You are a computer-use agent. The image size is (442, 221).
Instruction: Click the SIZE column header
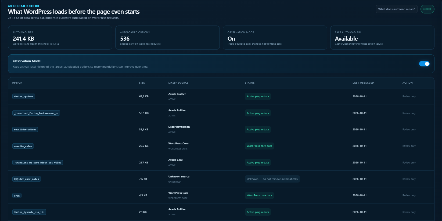tap(142, 83)
